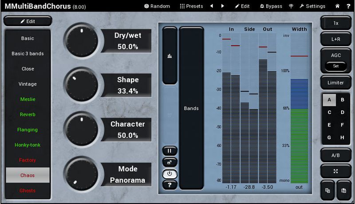Toggle the meter power button

[170, 173]
